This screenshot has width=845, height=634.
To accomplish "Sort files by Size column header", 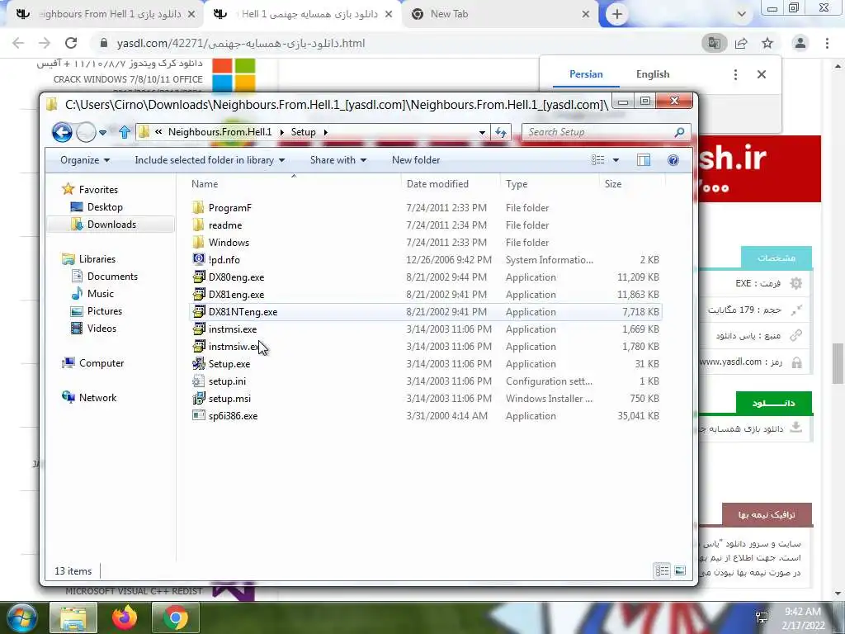I will tap(613, 184).
